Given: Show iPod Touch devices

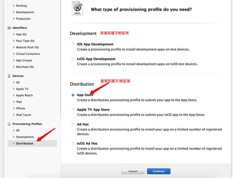Looking at the screenshot, I should tap(23, 115).
